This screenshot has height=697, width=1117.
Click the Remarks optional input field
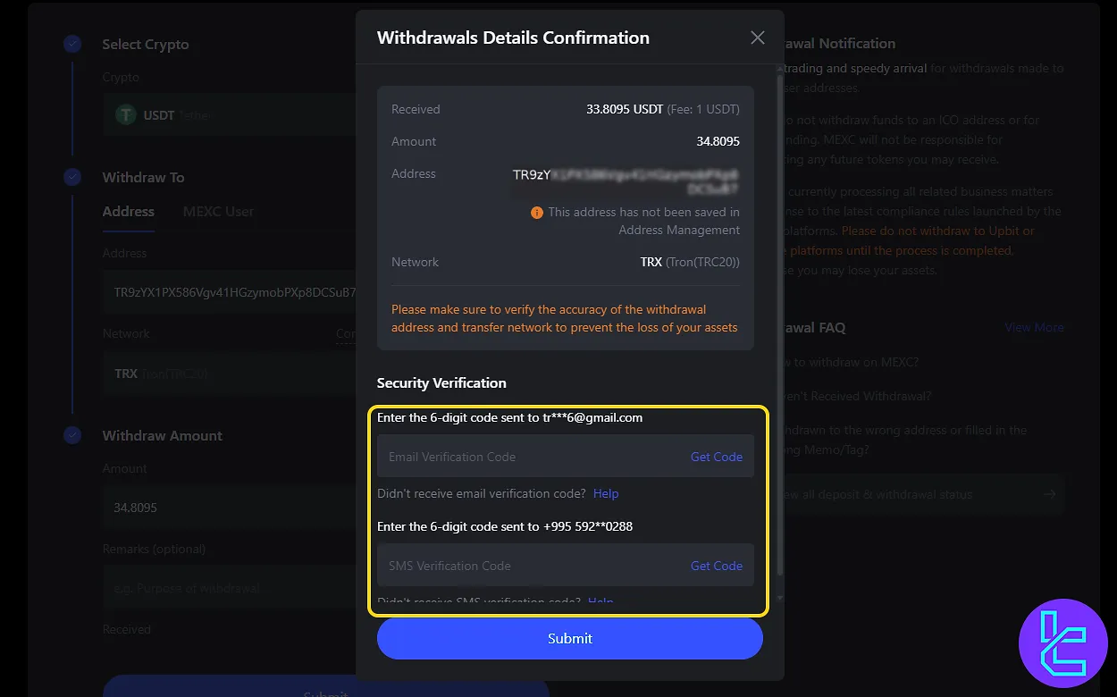coord(230,589)
